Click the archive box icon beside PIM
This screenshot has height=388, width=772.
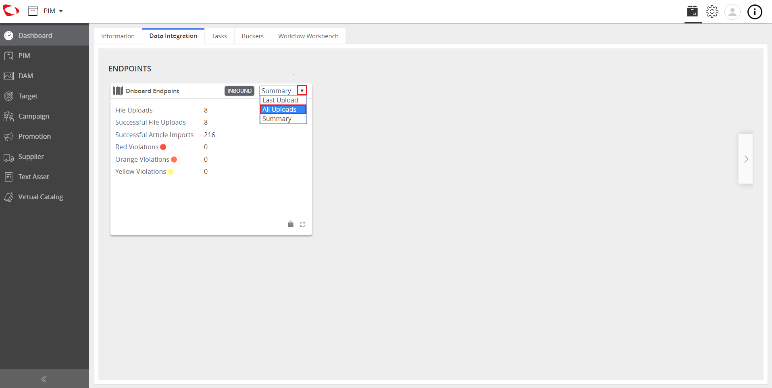[33, 11]
